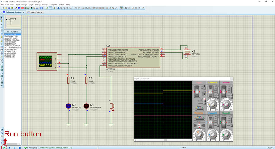Select the 2D line drawing tool
The height and width of the screenshot is (149, 275).
(2, 64)
